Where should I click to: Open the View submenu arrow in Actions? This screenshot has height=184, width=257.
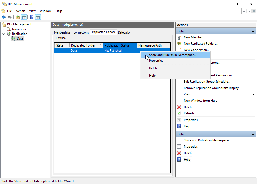coord(253,94)
